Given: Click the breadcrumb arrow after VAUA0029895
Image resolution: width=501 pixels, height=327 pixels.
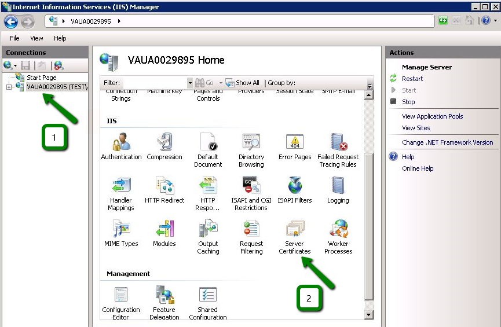Looking at the screenshot, I should click(x=119, y=21).
